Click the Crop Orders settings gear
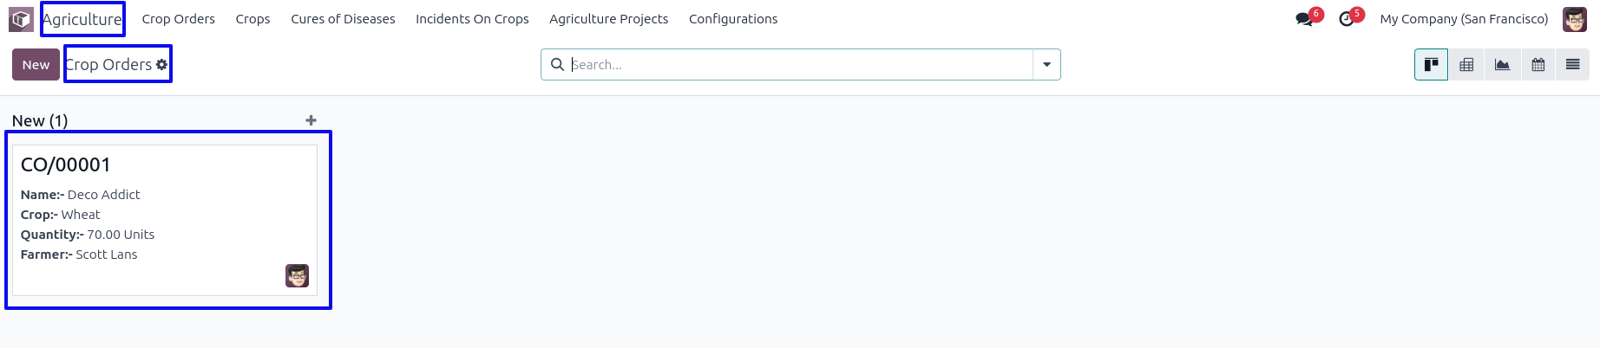 point(162,65)
